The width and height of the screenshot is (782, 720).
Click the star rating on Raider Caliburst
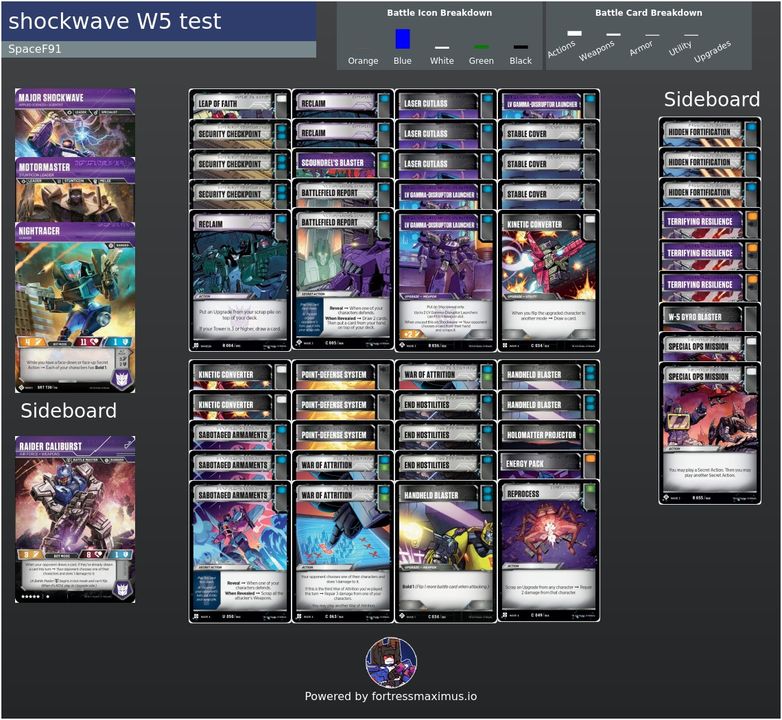click(x=35, y=597)
